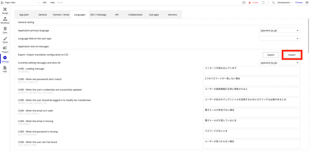Open Currently editing messages language dropdown
Viewport: 310px width, 151px height.
point(280,63)
